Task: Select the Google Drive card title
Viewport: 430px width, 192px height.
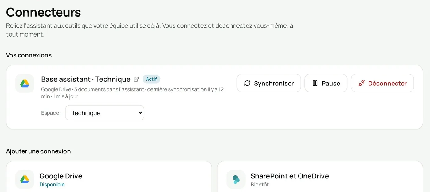Action: 61,176
